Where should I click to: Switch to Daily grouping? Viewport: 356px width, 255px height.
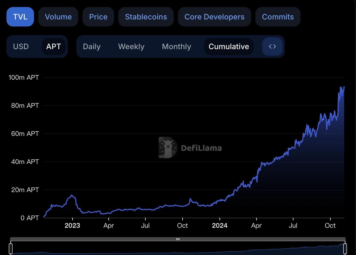click(x=92, y=46)
